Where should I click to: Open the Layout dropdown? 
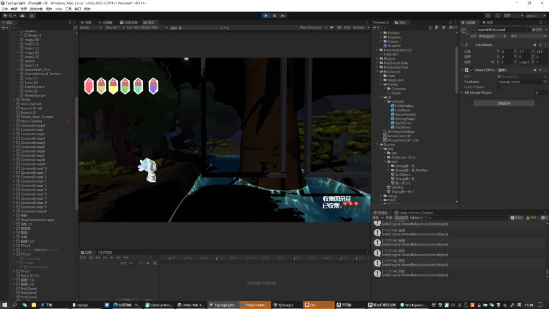pyautogui.click(x=534, y=16)
